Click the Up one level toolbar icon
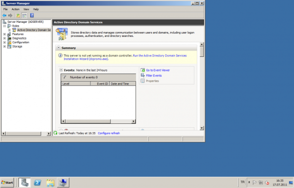Viewport: 294px width, 188px height. coord(18,16)
